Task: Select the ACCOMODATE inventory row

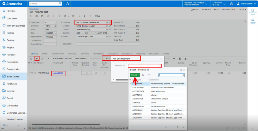Action: (158, 91)
